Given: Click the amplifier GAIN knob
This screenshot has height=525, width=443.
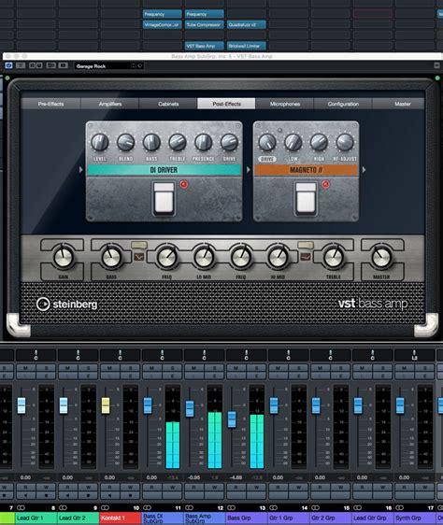Looking at the screenshot, I should [x=63, y=257].
